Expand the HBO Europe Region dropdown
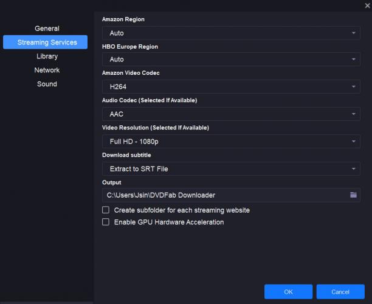 tap(231, 60)
